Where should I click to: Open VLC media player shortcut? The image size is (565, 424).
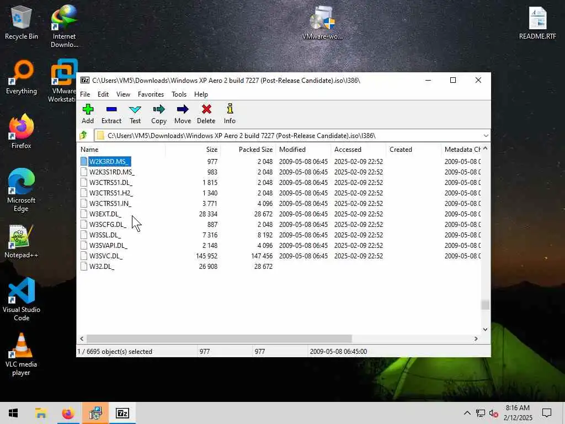[22, 354]
